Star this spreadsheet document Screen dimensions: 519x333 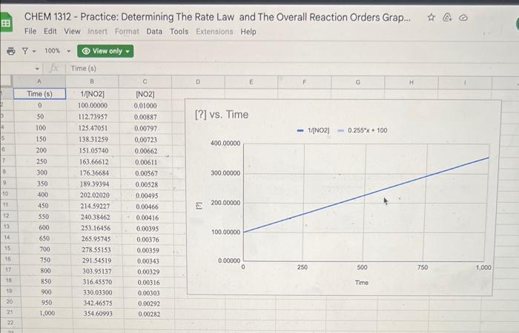coord(431,17)
